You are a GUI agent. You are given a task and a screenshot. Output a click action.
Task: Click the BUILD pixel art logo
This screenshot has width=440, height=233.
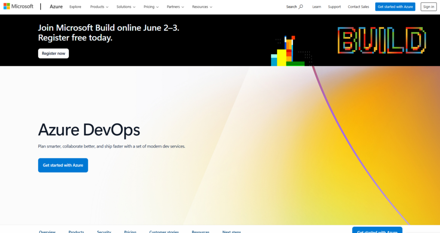[382, 40]
